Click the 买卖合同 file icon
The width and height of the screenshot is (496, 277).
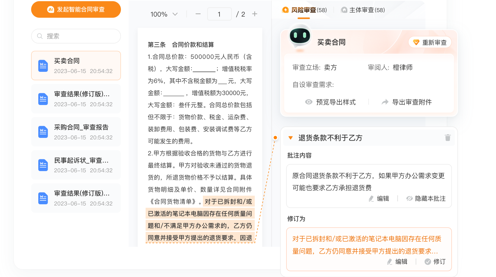(43, 66)
